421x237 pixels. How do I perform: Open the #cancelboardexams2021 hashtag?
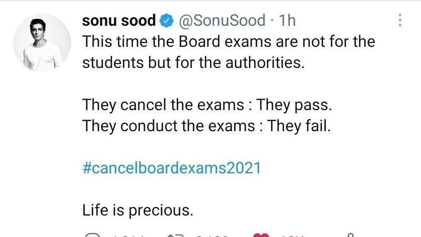tap(172, 168)
